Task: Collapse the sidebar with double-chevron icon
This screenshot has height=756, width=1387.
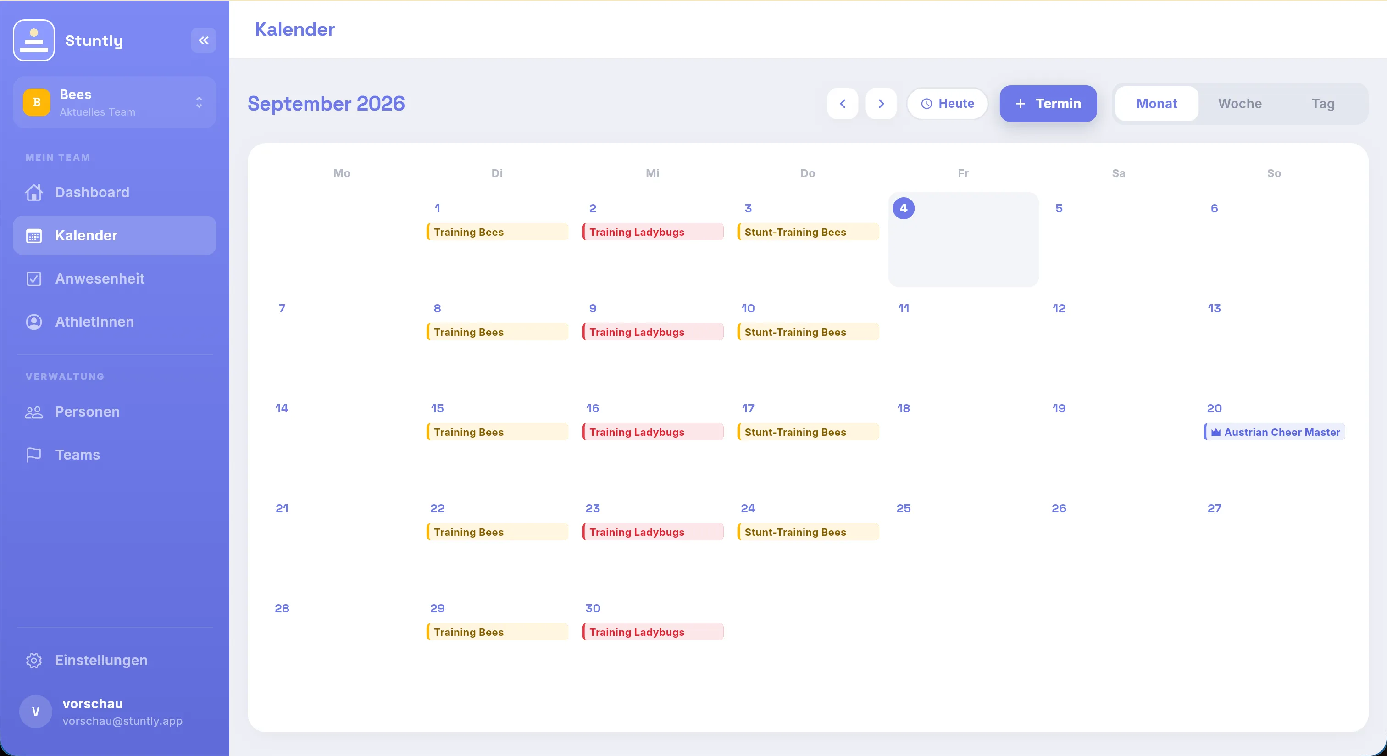Action: tap(204, 40)
